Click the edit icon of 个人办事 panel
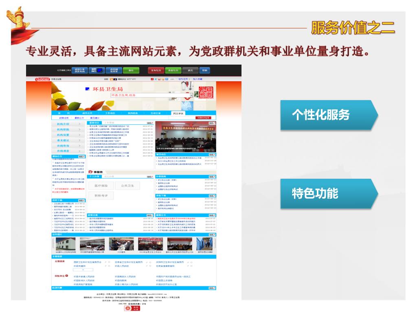The width and height of the screenshot is (417, 312). pos(150,177)
